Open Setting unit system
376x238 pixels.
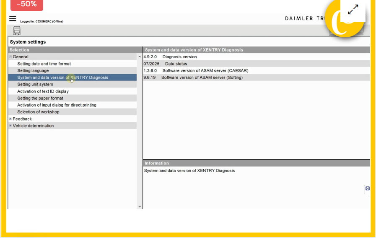[35, 84]
